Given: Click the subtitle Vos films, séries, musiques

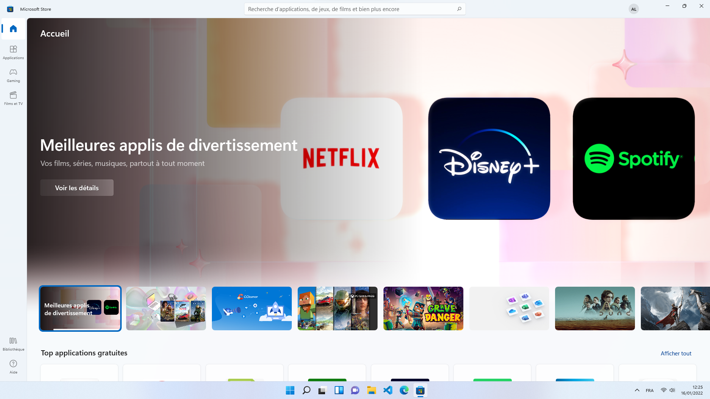Looking at the screenshot, I should tap(122, 163).
